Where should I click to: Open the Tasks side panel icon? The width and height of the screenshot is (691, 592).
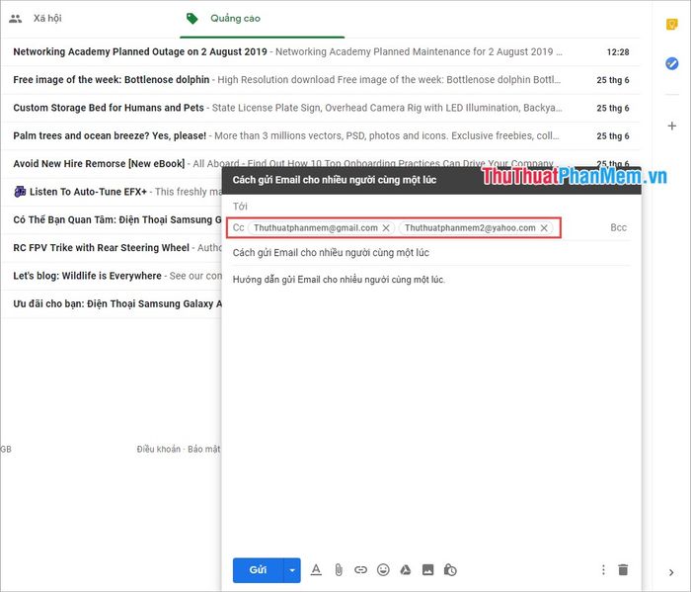point(671,63)
